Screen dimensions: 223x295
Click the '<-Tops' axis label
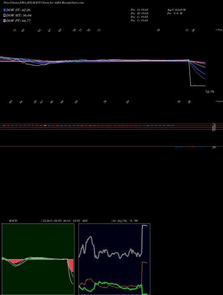pos(219,30)
